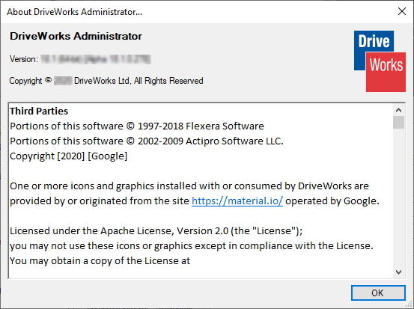Place cursor on the Actipro Software LLC line

[147, 141]
